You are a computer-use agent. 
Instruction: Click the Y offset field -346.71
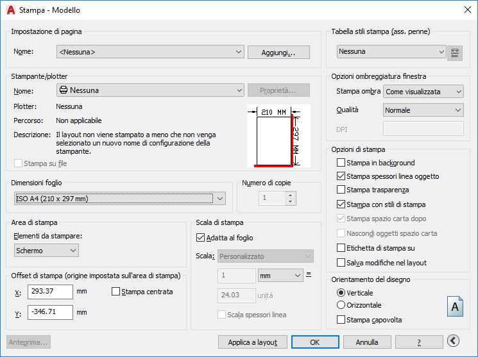[x=50, y=312]
